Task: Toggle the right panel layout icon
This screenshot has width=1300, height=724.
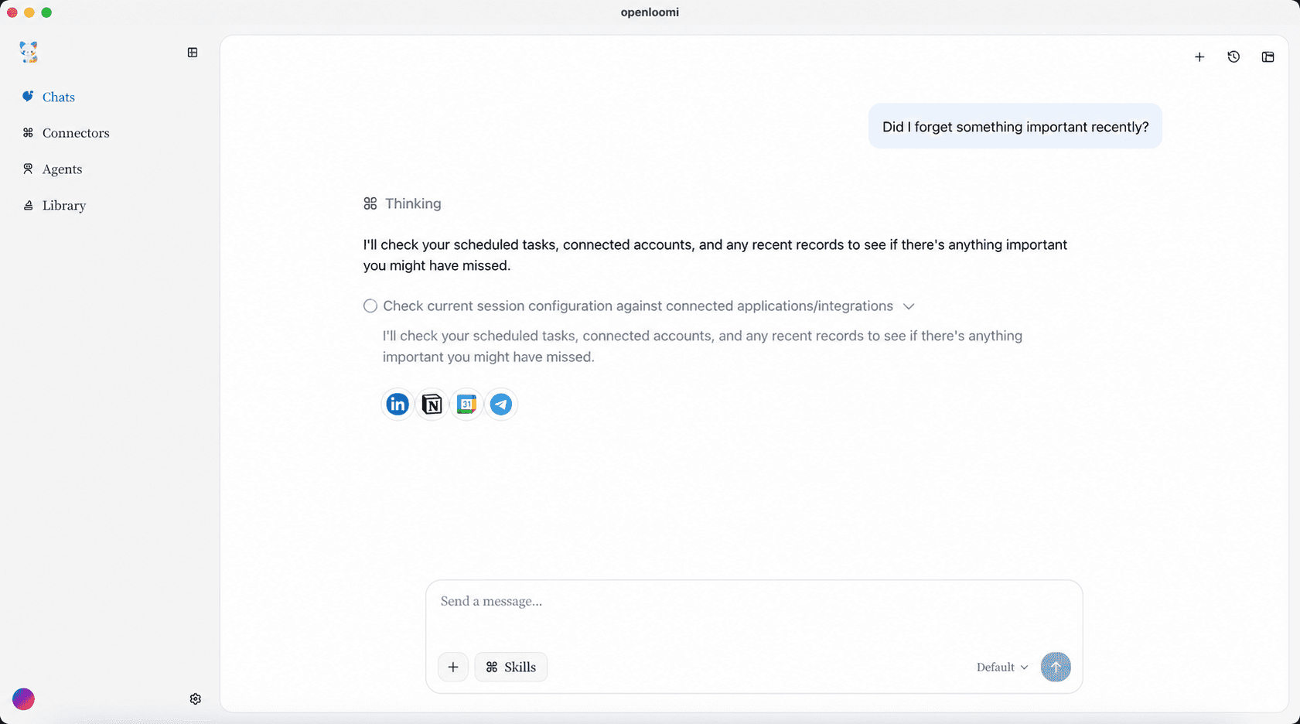Action: click(1268, 57)
